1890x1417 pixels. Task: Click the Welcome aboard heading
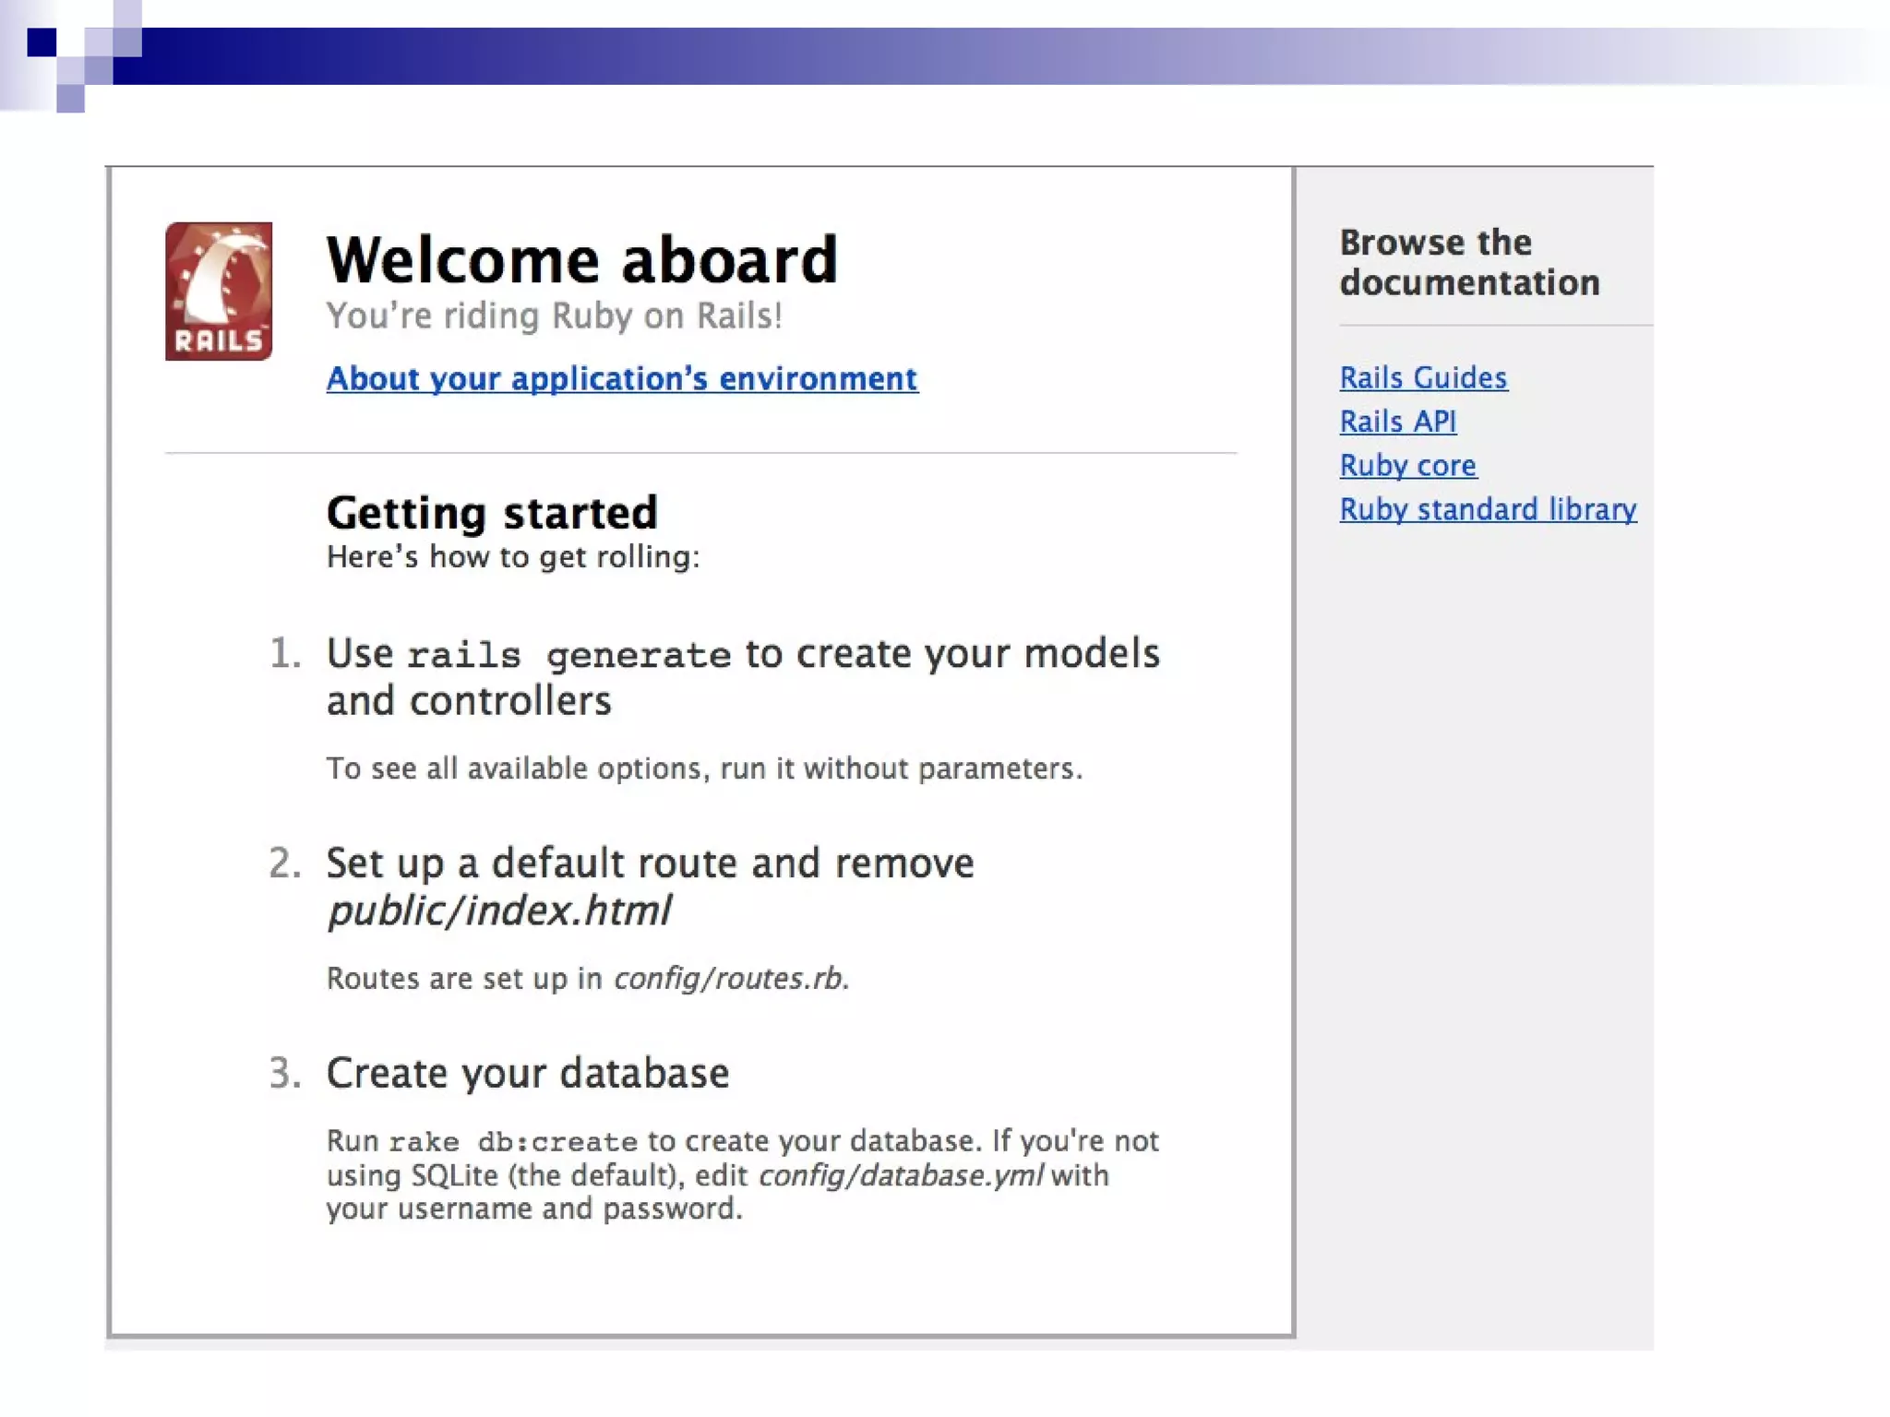pyautogui.click(x=582, y=259)
